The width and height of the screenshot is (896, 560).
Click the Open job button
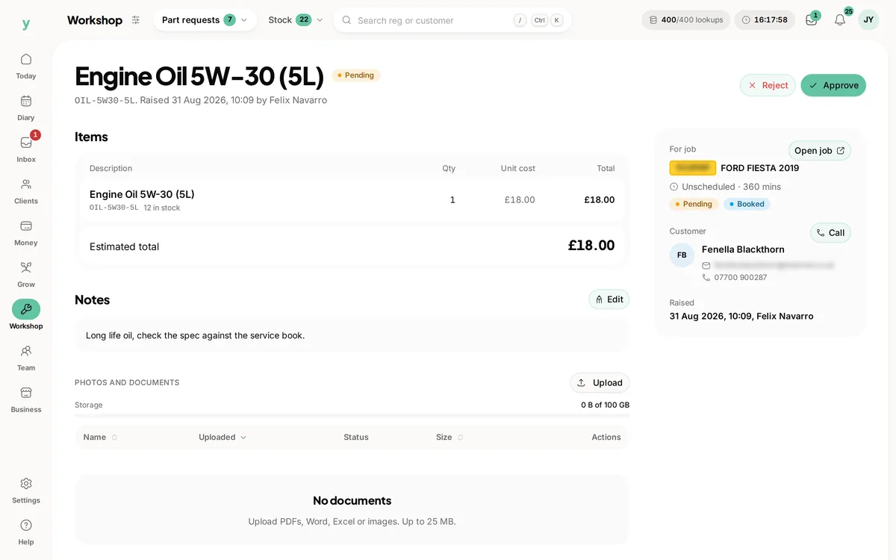(820, 151)
